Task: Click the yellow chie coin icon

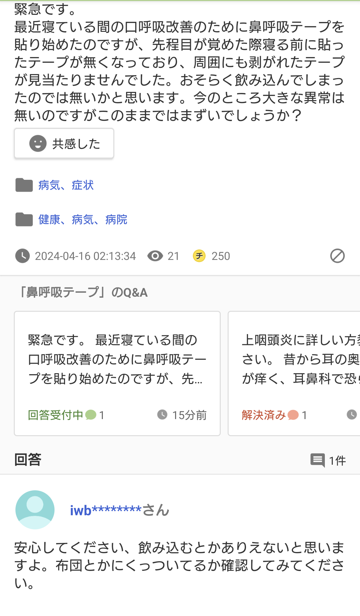Action: click(199, 256)
